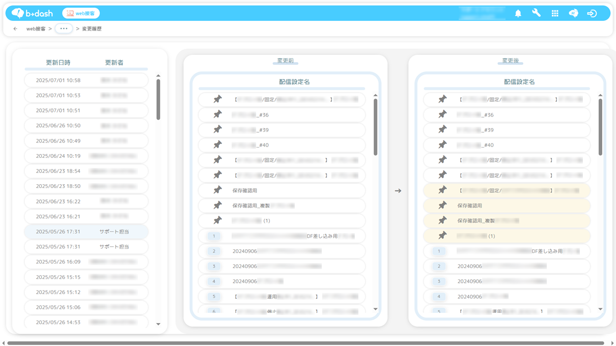Screen dimensions: 616x346
Task: Expand the breadcrumb ellipsis menu
Action: point(64,28)
